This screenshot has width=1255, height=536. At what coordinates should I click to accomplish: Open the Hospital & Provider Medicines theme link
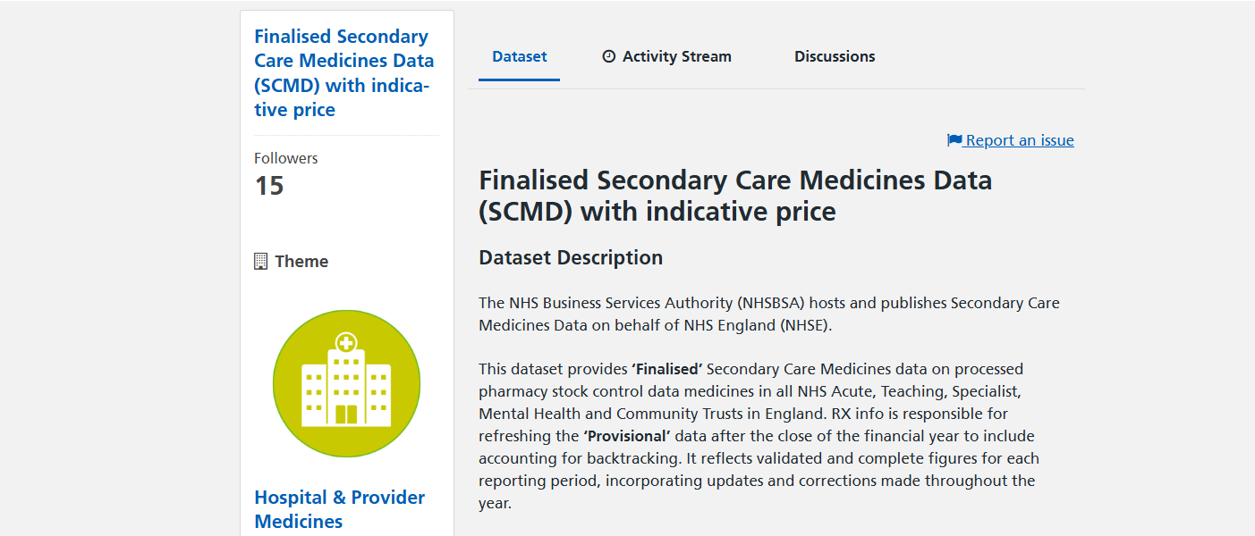click(339, 509)
